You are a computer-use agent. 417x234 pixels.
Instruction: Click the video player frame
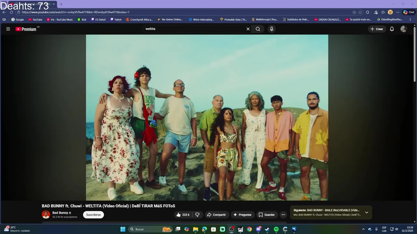[x=207, y=117]
